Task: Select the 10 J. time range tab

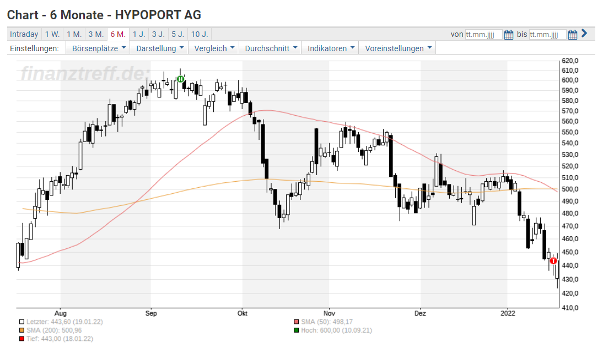Action: [200, 34]
